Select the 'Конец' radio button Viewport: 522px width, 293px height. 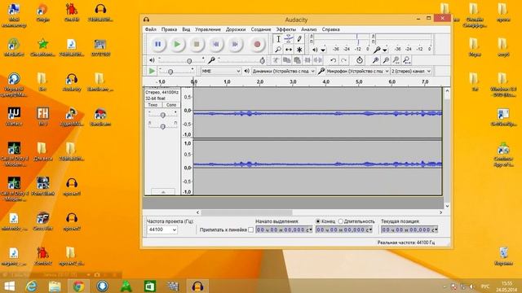click(x=318, y=221)
